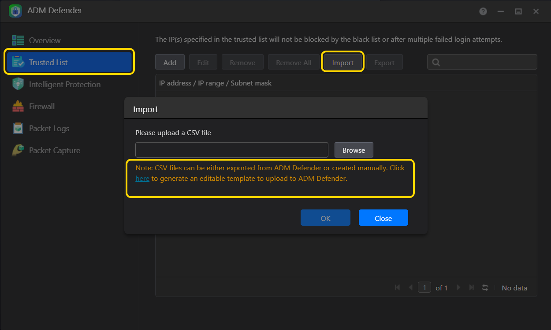Click the Overview sidebar icon

(x=18, y=40)
